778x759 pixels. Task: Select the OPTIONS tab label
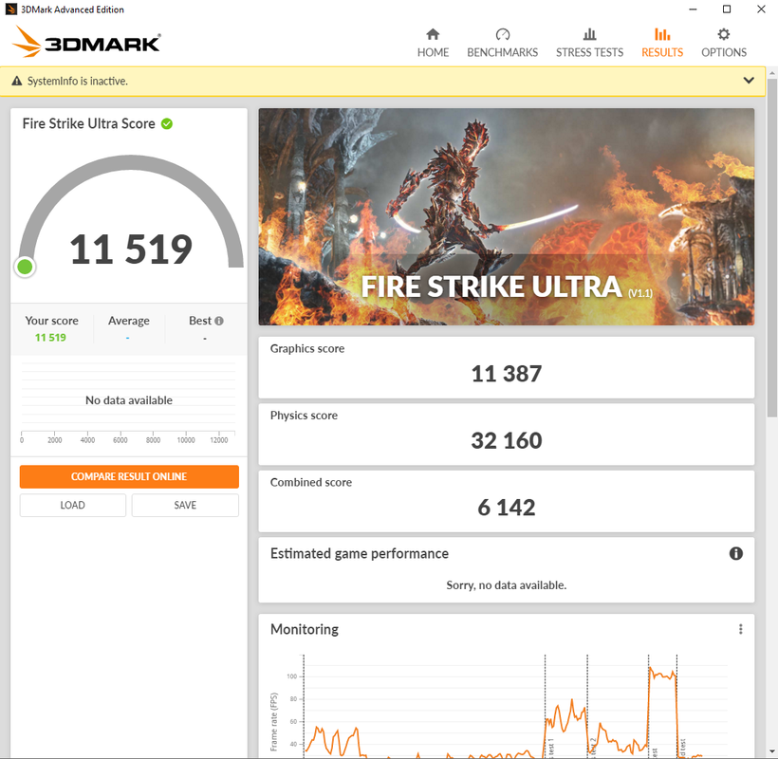(x=723, y=52)
